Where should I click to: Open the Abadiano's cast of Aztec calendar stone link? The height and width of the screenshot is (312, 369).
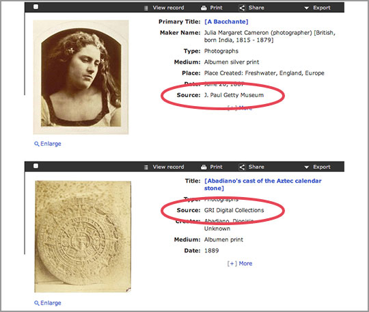[263, 184]
